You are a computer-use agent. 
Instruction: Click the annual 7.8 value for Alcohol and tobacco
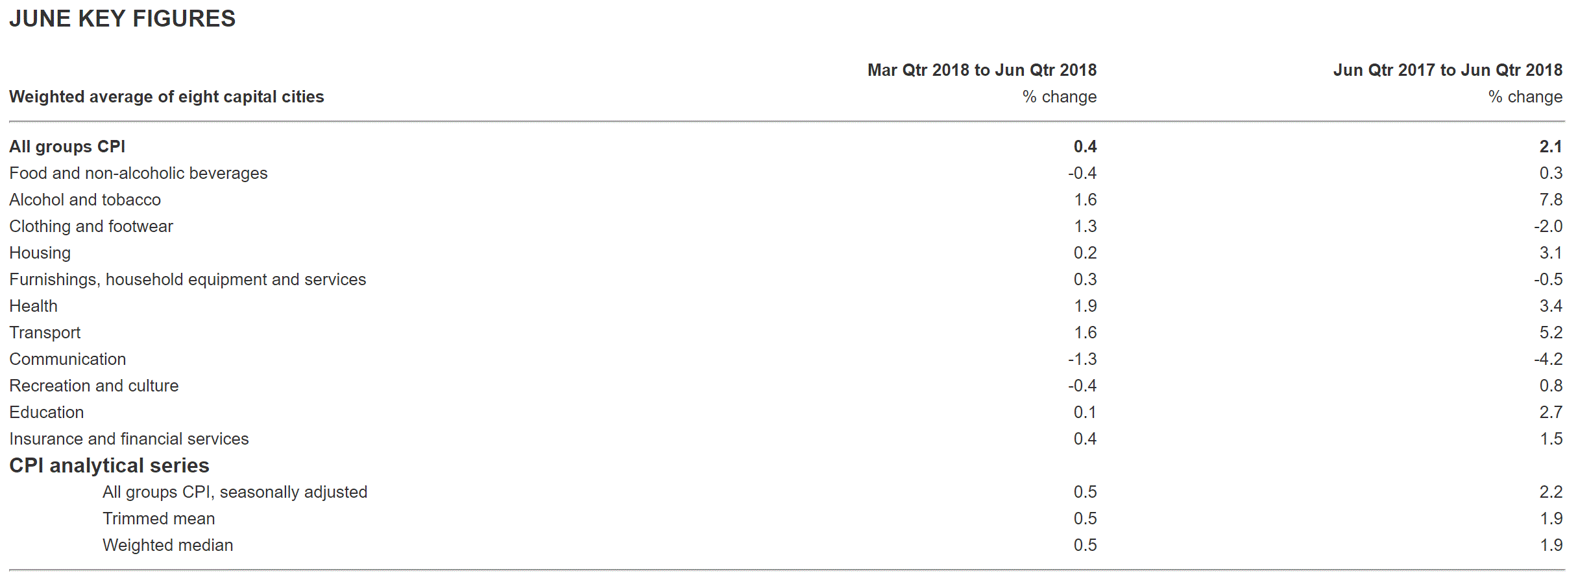pos(1551,200)
